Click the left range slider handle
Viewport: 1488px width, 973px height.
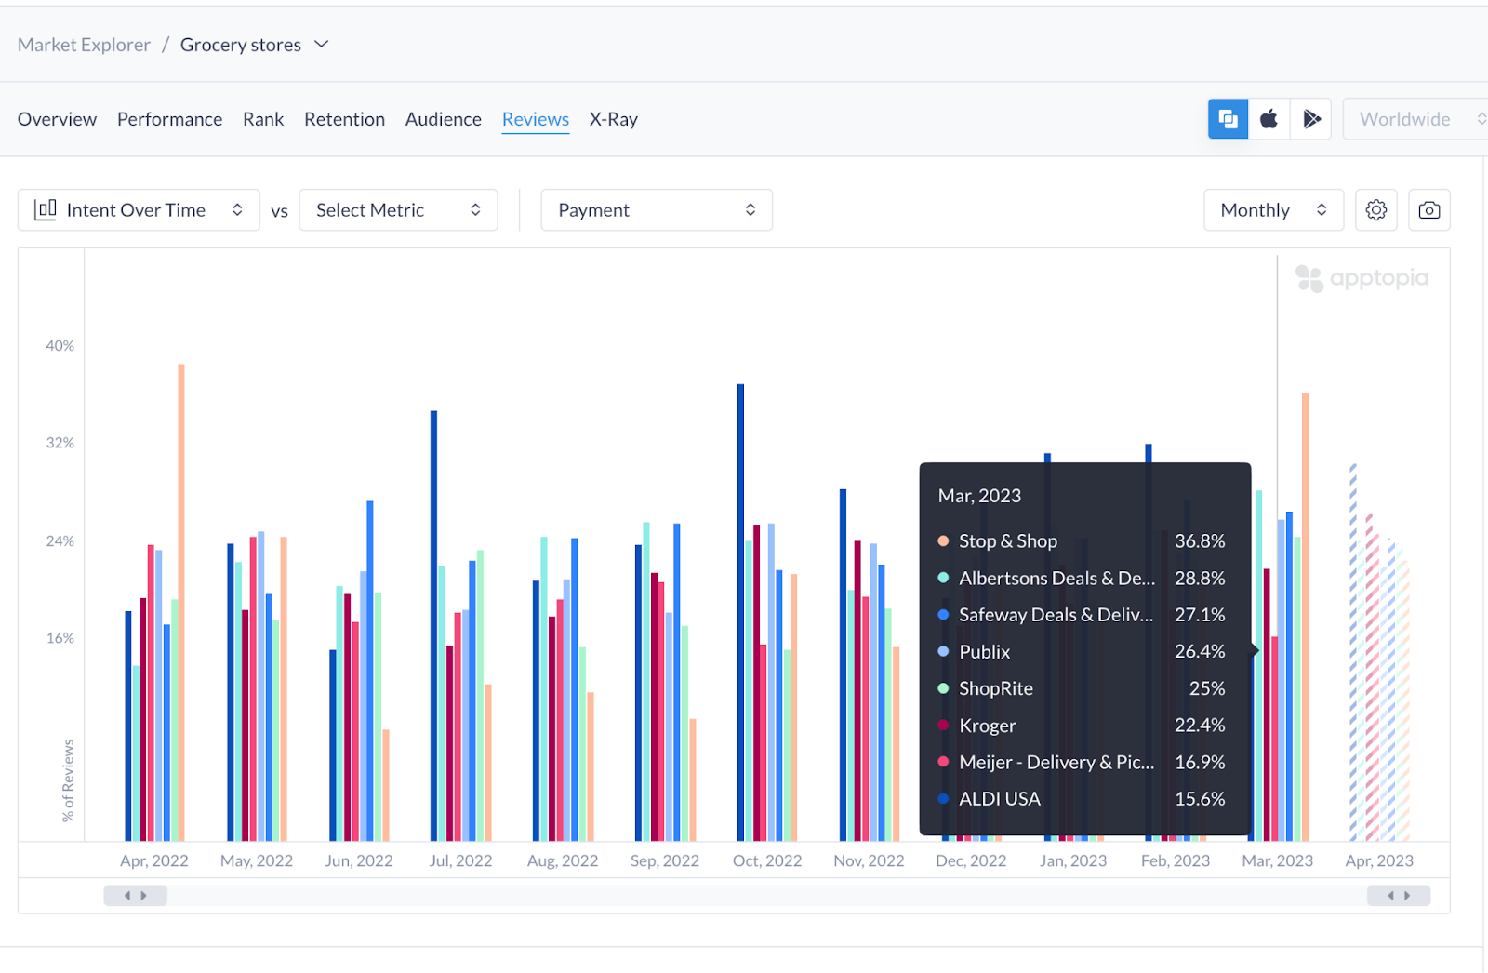pos(136,896)
